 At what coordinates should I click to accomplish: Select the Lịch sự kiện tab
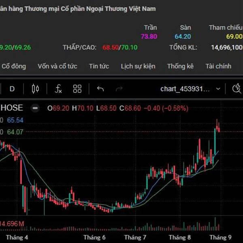tap(138, 66)
